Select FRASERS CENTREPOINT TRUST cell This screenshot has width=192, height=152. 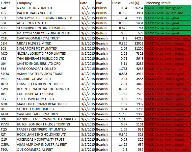(48, 84)
